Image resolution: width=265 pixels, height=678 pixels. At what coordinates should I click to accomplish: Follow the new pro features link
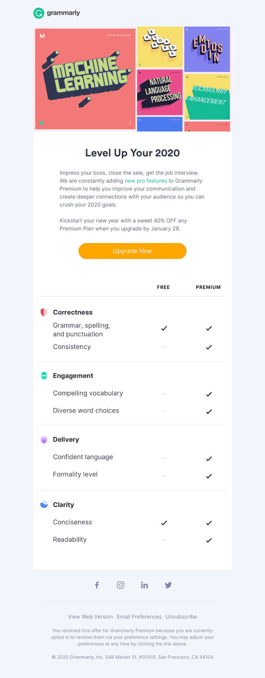coord(146,181)
